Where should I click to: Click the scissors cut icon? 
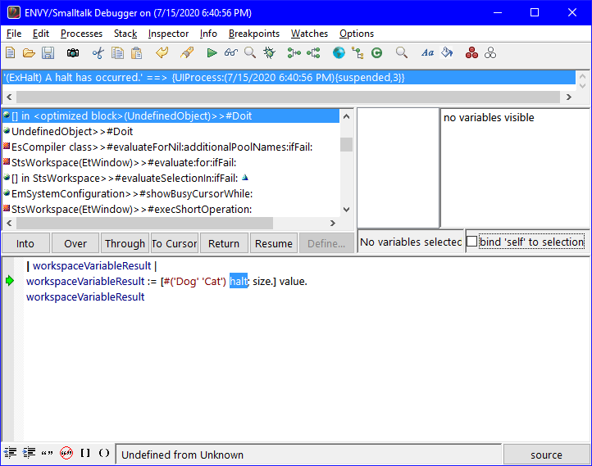point(98,53)
